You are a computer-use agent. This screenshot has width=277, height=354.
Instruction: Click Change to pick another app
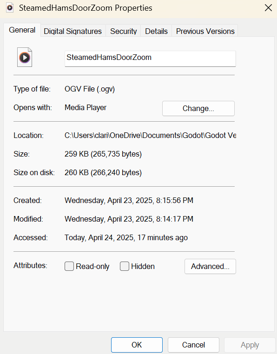click(x=198, y=108)
